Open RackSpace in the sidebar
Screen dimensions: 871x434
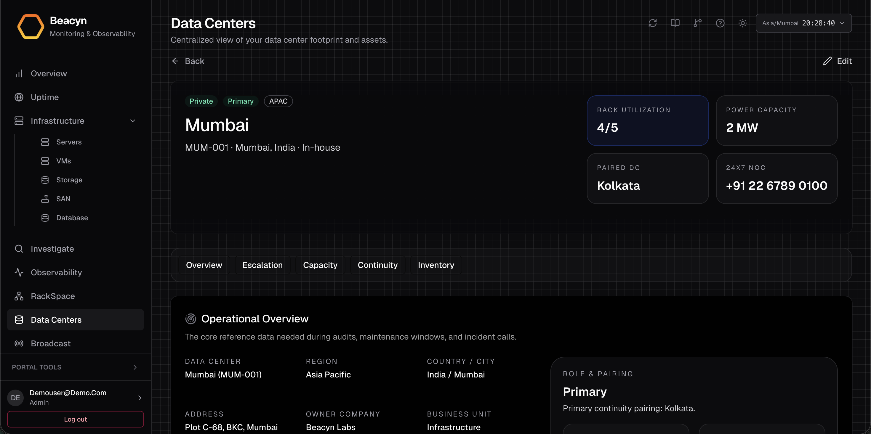click(75, 296)
